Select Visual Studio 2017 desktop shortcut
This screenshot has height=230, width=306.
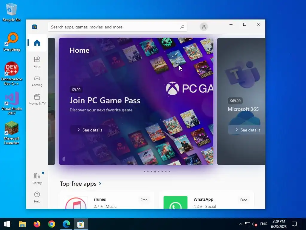(x=12, y=103)
